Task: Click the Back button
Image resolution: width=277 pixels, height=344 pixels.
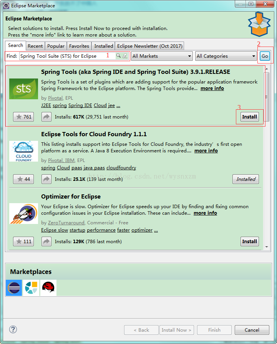Action: [x=141, y=330]
